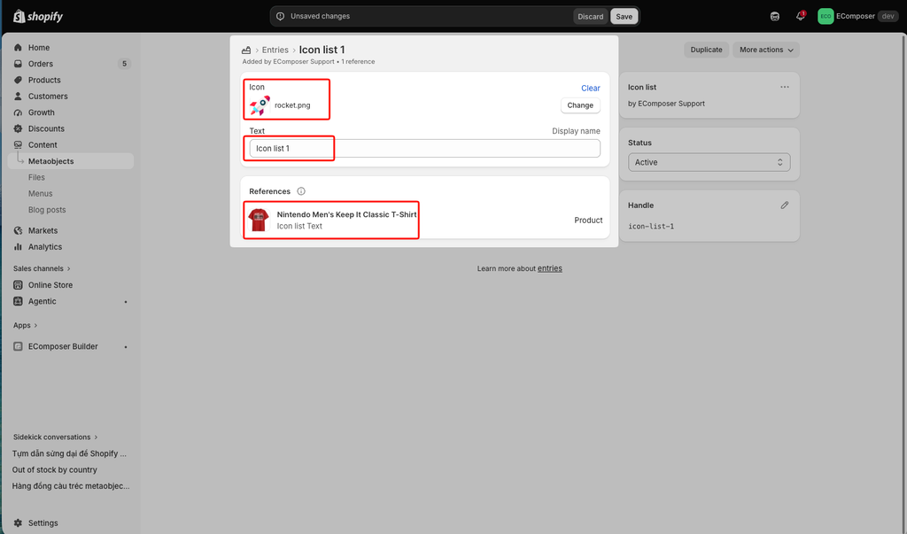Screen dimensions: 907x534
Task: Follow the entries help link
Action: (549, 268)
